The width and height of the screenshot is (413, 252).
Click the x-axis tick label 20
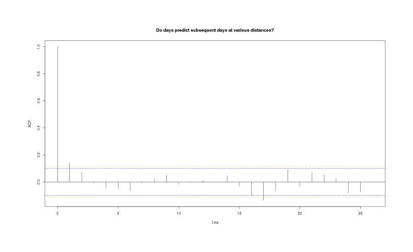click(x=300, y=213)
